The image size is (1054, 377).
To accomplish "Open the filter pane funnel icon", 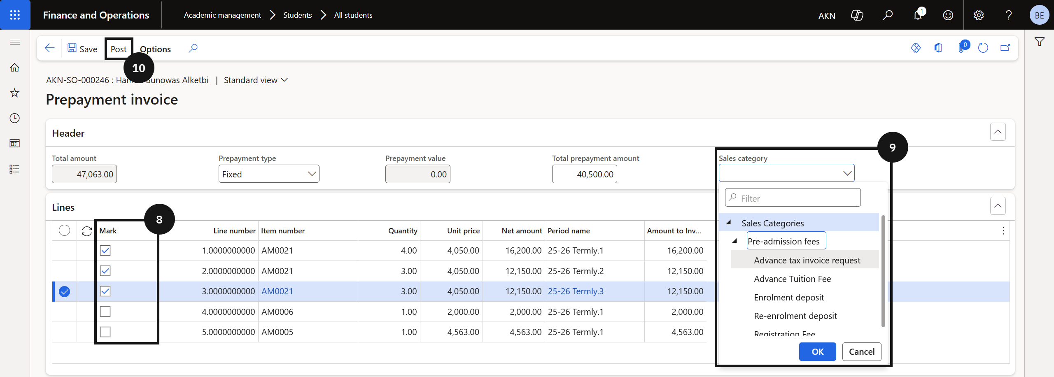I will (x=1040, y=42).
